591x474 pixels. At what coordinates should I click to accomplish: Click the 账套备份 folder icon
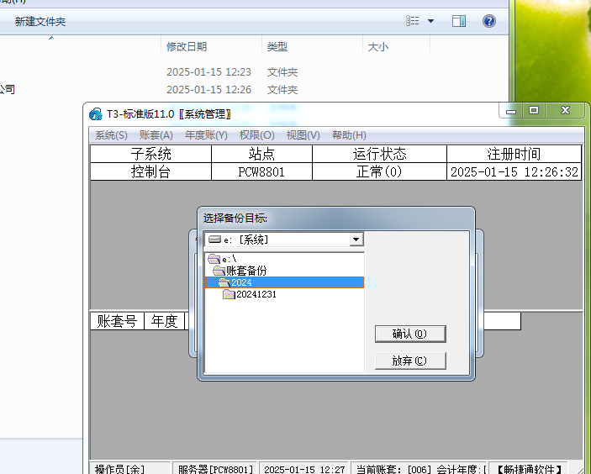219,271
